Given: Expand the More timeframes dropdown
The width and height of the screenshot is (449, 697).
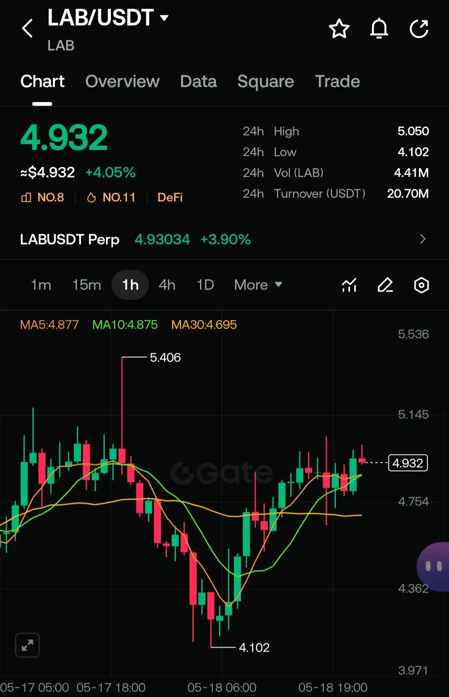Looking at the screenshot, I should coord(258,285).
